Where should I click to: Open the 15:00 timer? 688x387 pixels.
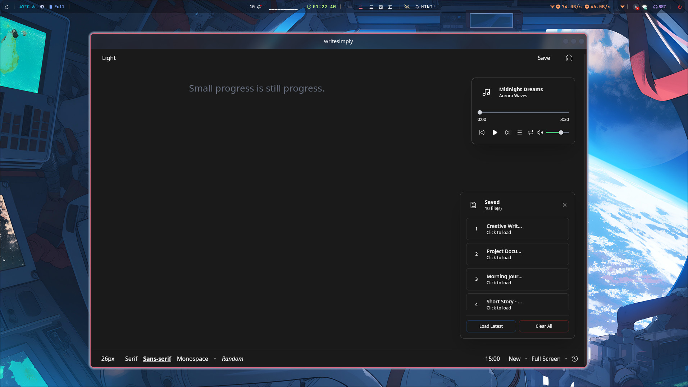[x=492, y=359]
